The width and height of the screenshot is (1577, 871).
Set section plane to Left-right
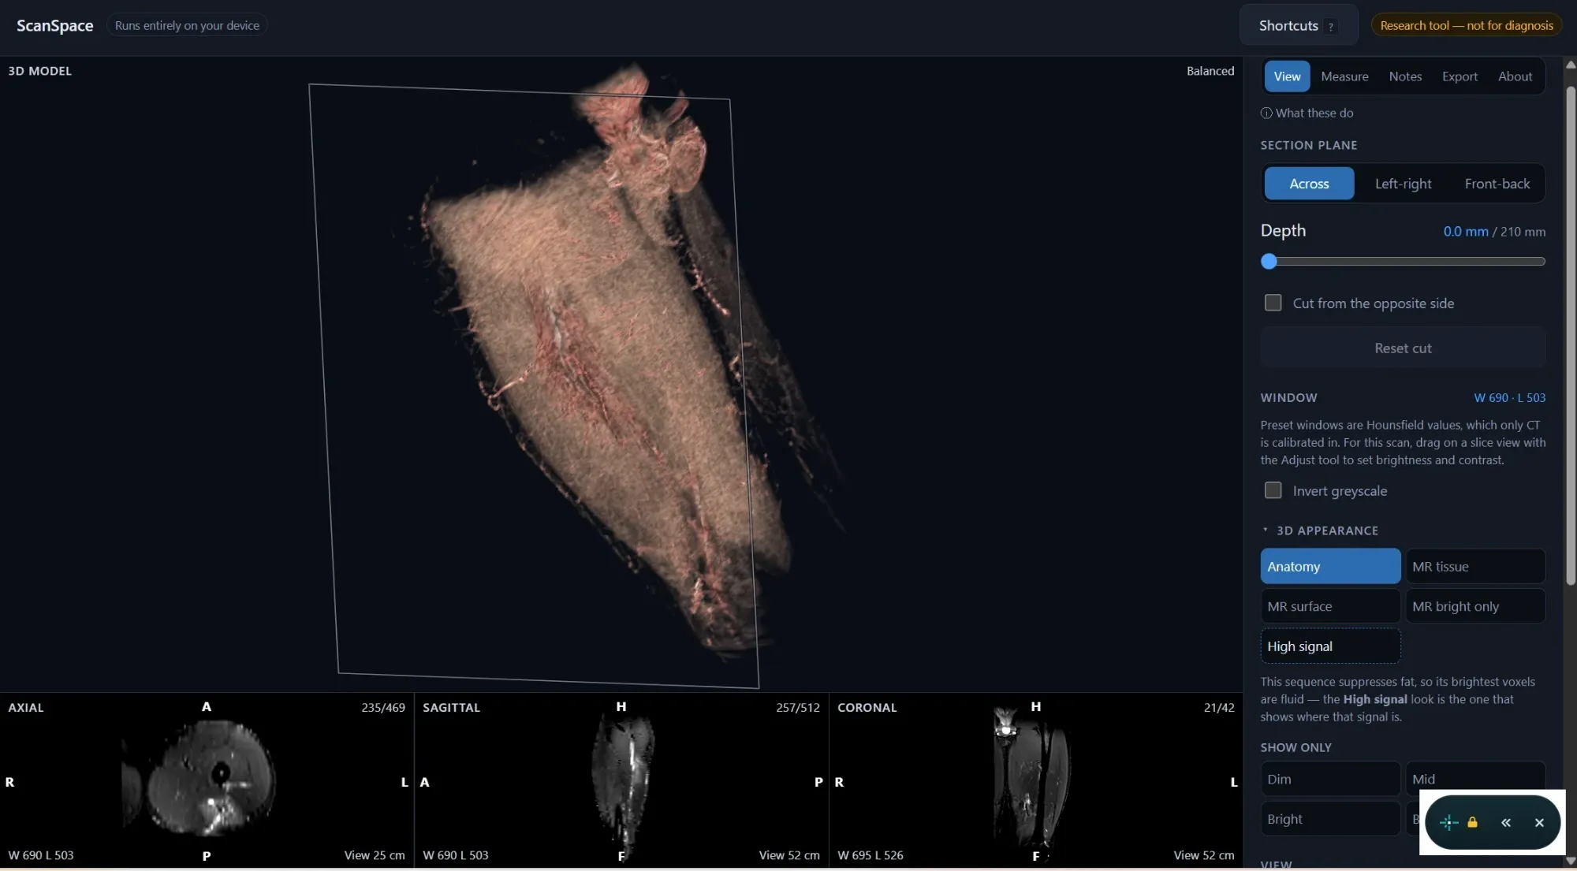pyautogui.click(x=1403, y=184)
